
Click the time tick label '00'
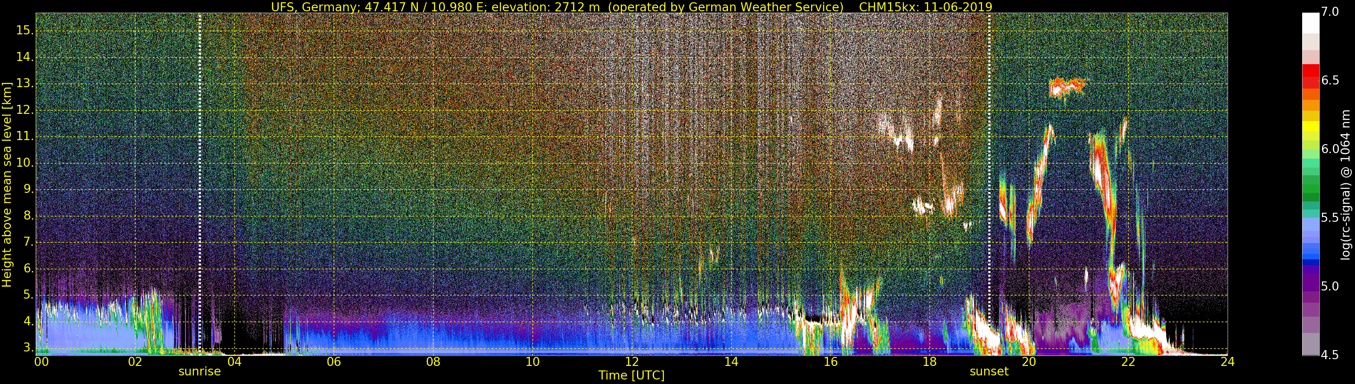pos(42,361)
